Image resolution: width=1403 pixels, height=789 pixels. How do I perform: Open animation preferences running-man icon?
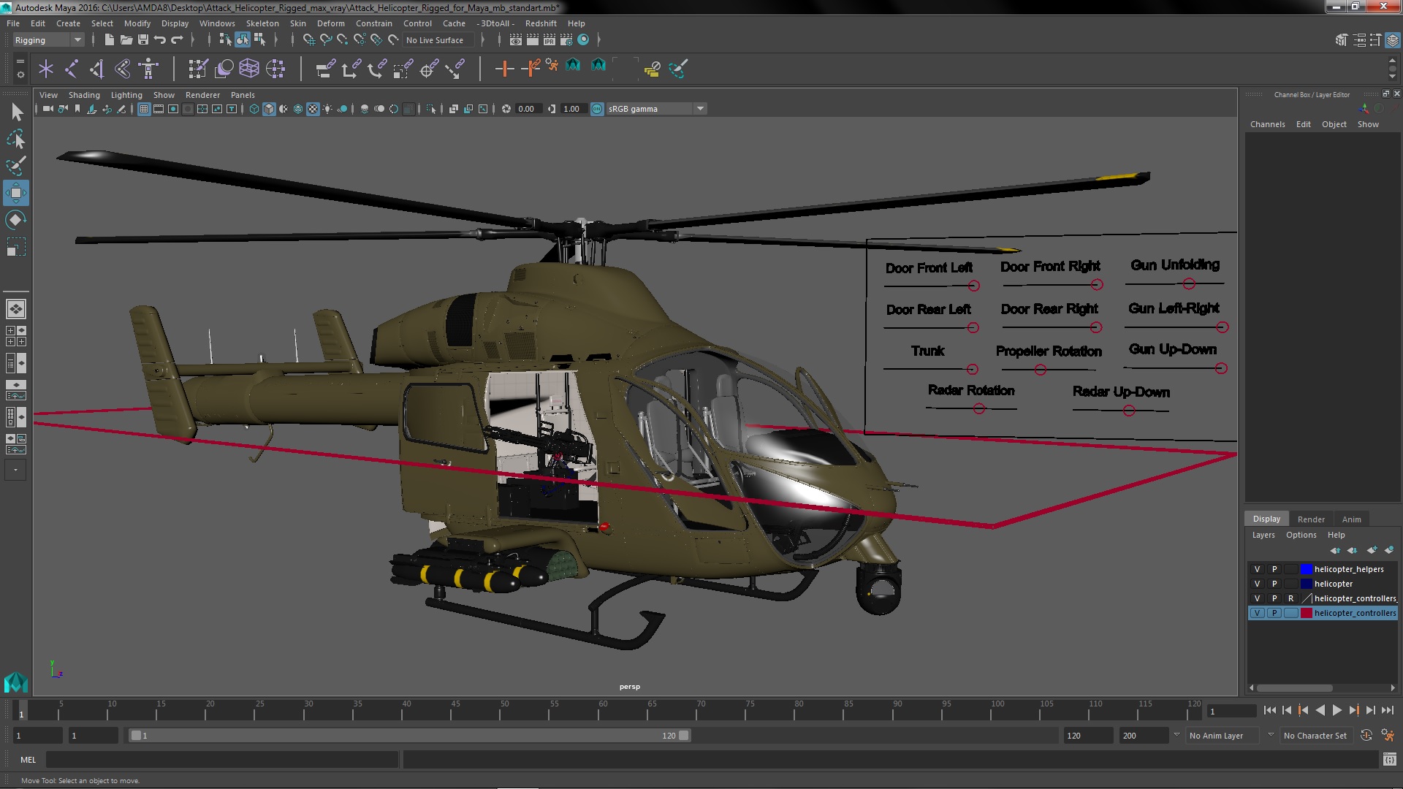(x=1387, y=736)
